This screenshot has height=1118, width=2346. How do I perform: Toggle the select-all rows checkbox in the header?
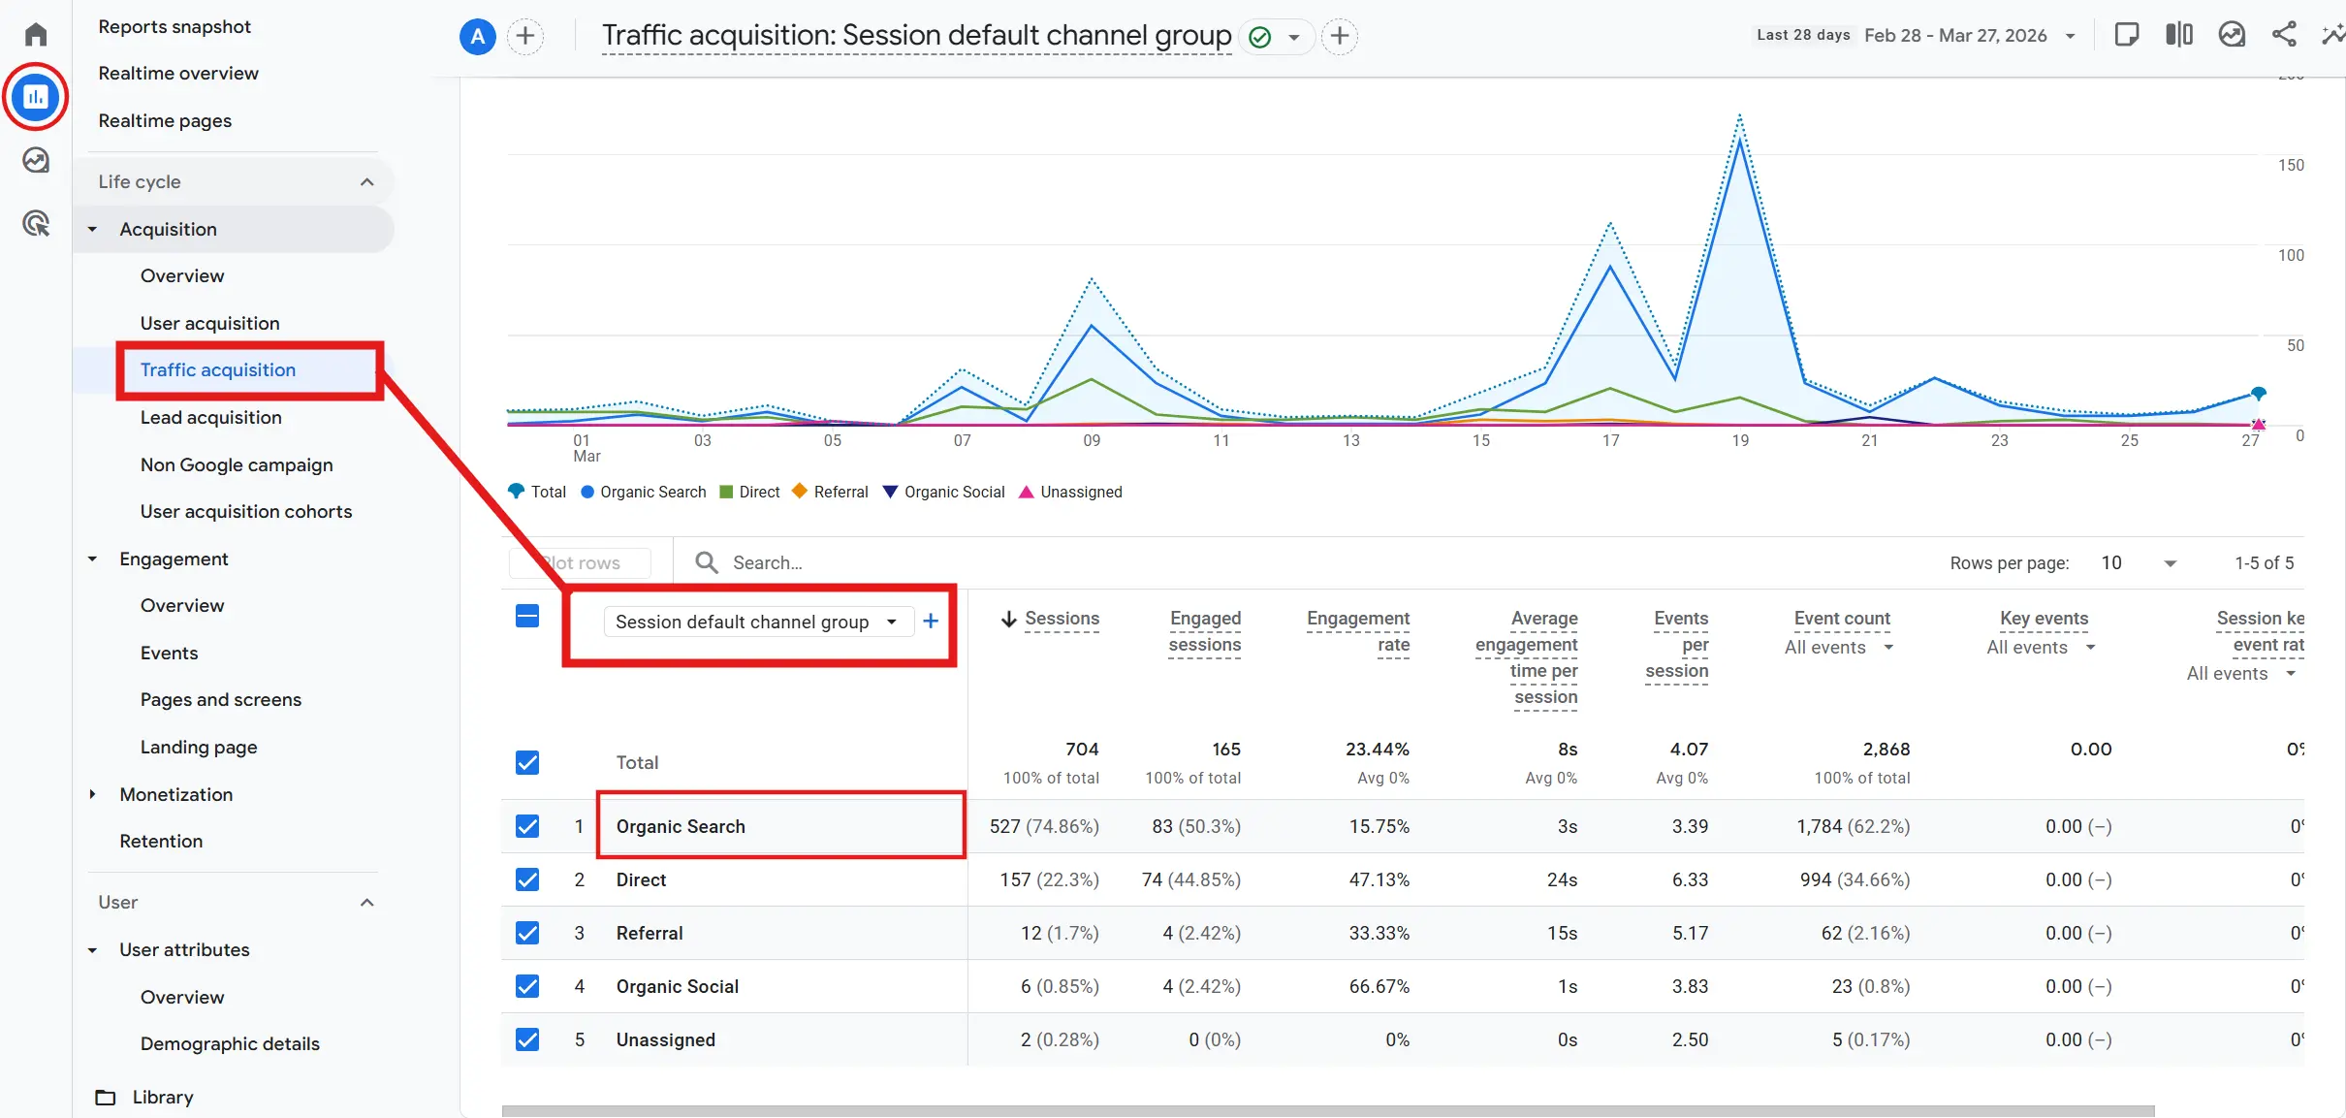pyautogui.click(x=527, y=616)
